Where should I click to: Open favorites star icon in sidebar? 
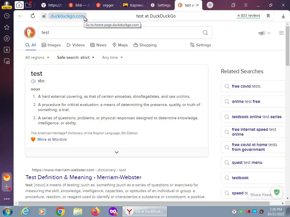pyautogui.click(x=7, y=27)
